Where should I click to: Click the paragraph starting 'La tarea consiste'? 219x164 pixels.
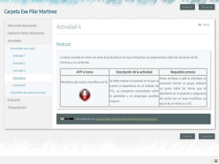129,60
